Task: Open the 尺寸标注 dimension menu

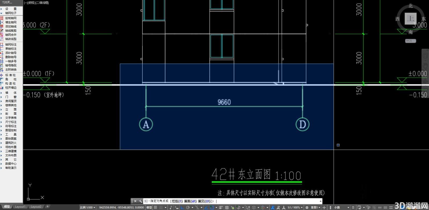Action: 11,122
